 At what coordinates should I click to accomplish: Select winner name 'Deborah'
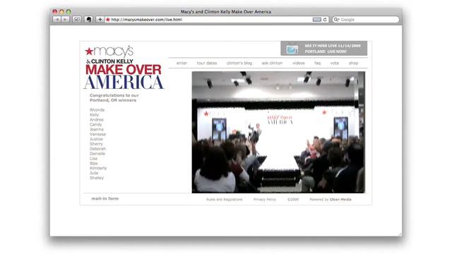[97, 149]
